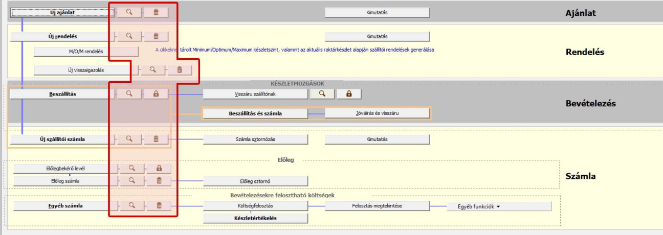This screenshot has width=663, height=235.
Task: Open the search icon beside Egyéb számla
Action: (x=131, y=205)
